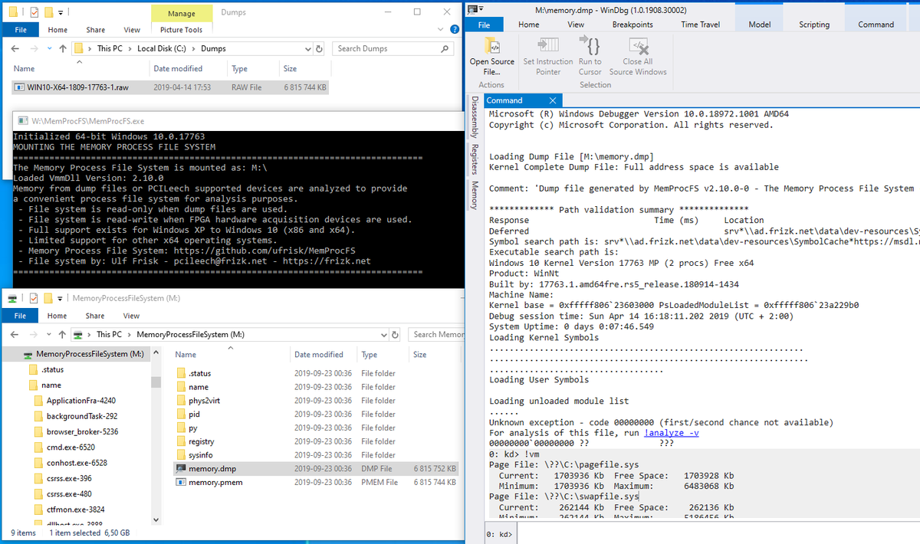Open quick access toolbar dropdown in Dumps window
This screenshot has height=544, width=920.
[61, 12]
